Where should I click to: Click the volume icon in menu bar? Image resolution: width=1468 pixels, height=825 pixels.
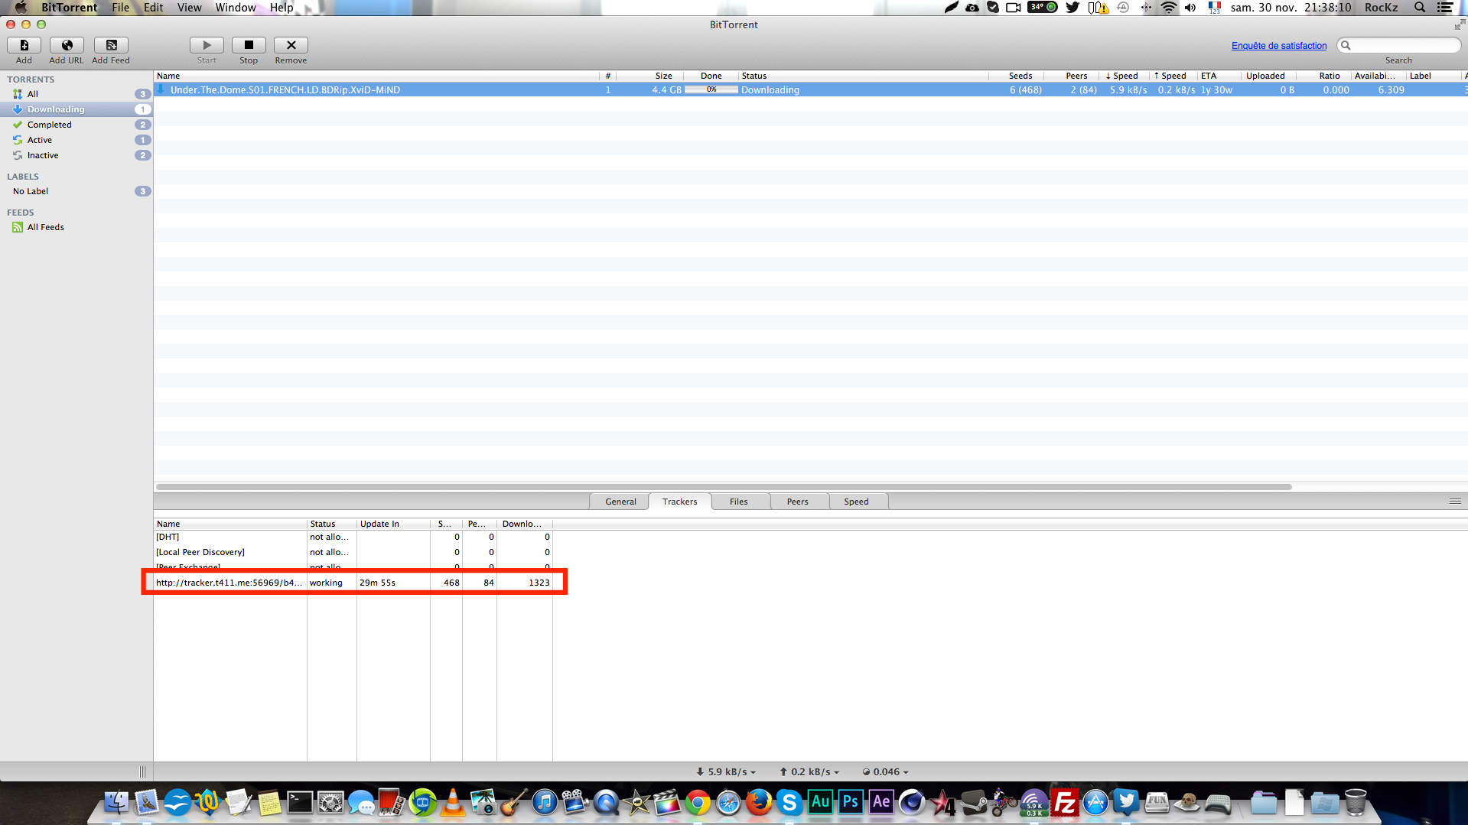[x=1190, y=8]
